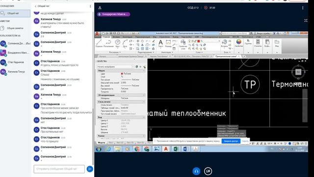Image resolution: width=314 pixels, height=177 pixels.
Task: Click the Утилиты ribbon icon
Action: tap(258, 43)
